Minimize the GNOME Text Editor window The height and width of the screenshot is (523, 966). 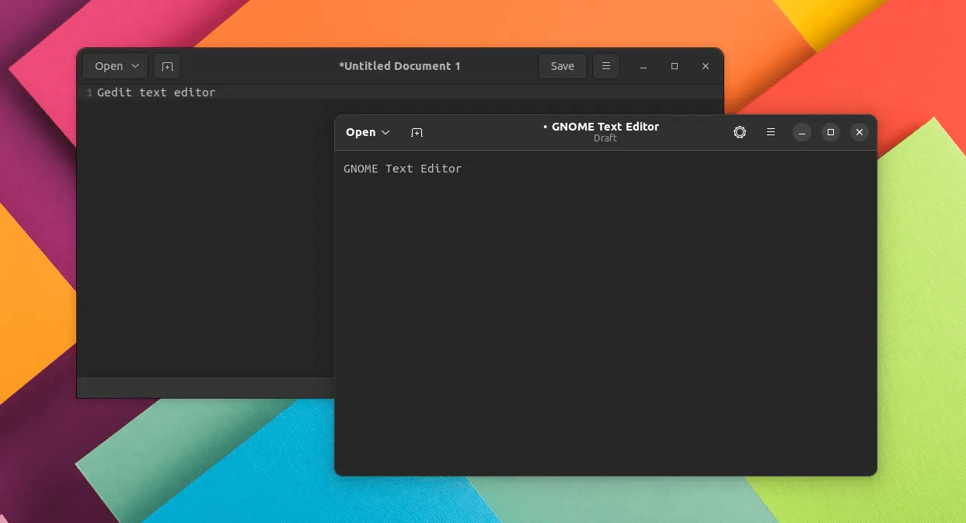(x=801, y=132)
